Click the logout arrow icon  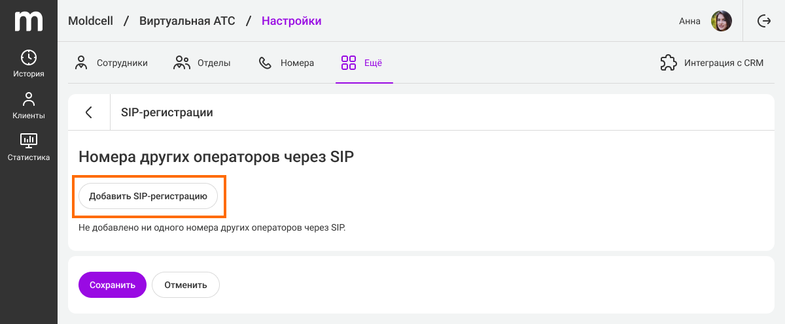tap(763, 21)
